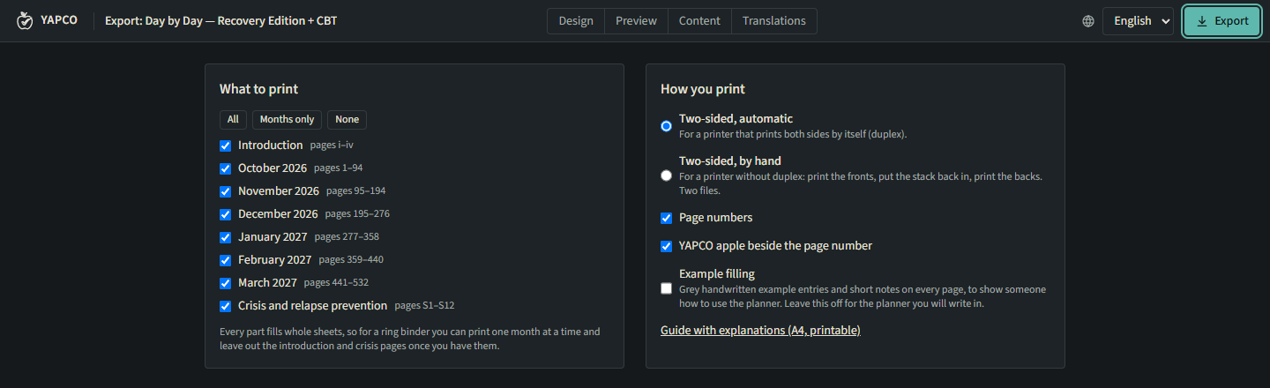Disable the Page numbers checkbox
Image resolution: width=1270 pixels, height=388 pixels.
[666, 218]
